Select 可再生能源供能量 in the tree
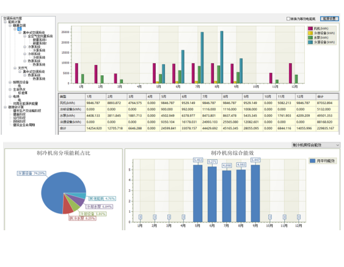This screenshot has height=267, width=344. point(26,103)
